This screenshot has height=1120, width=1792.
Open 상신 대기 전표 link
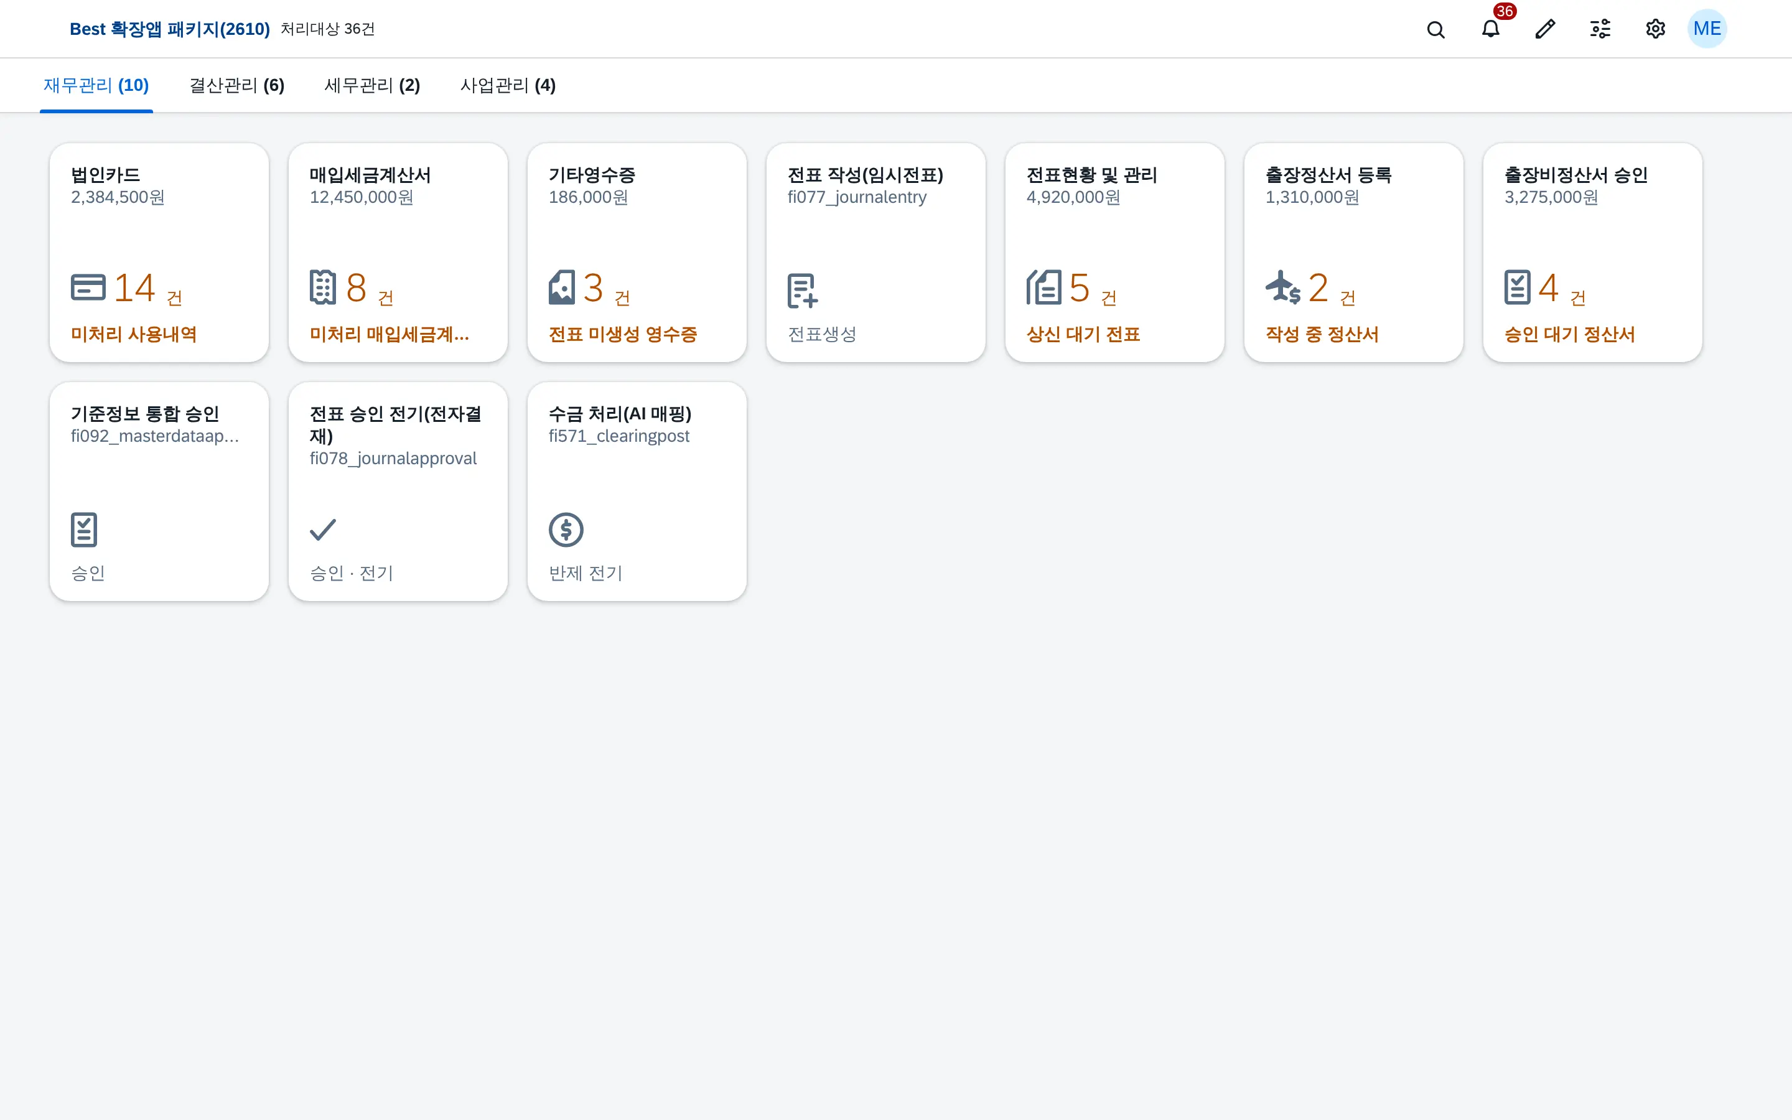pyautogui.click(x=1083, y=334)
